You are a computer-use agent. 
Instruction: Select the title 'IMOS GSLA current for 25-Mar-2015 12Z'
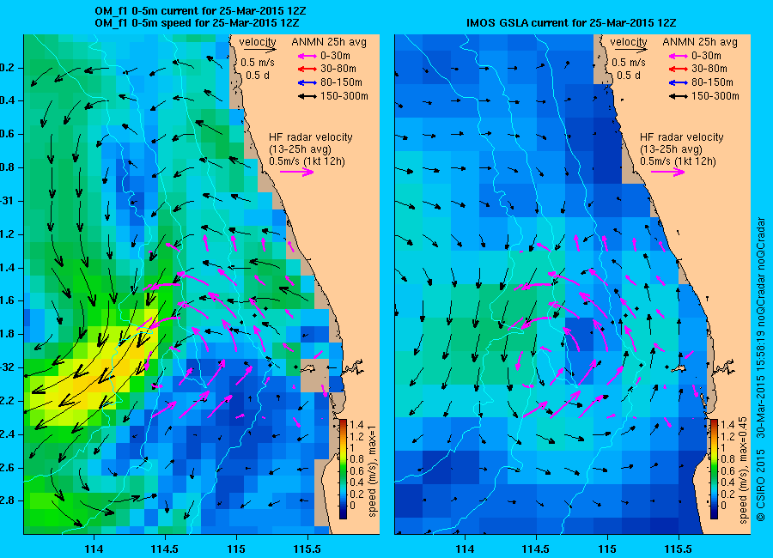click(571, 22)
